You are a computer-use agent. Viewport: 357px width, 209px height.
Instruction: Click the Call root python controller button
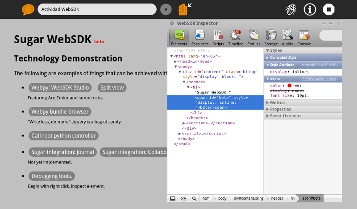coord(63,135)
